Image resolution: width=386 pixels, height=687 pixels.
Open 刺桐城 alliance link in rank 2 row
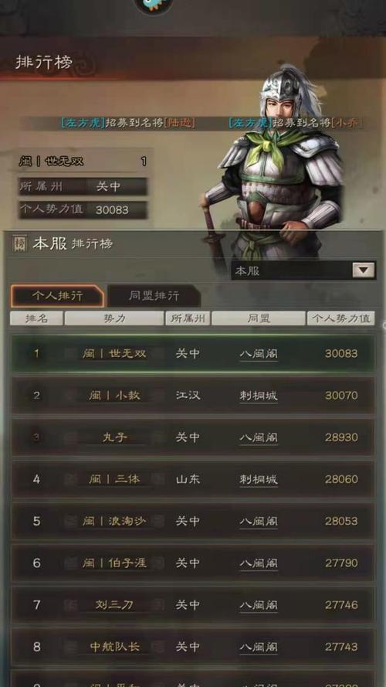point(258,396)
